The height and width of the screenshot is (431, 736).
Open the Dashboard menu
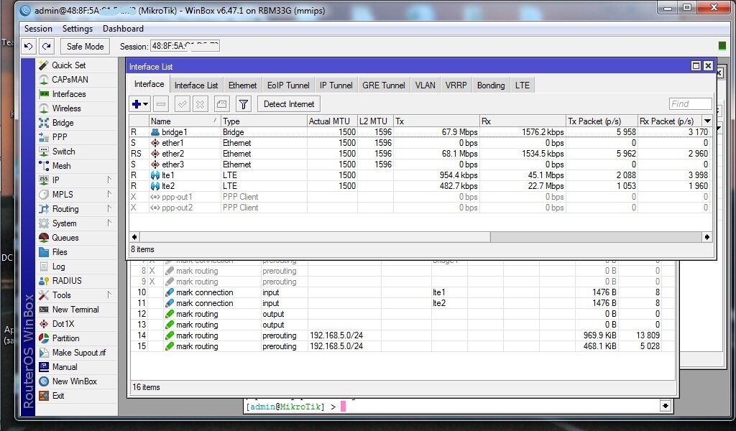point(123,29)
